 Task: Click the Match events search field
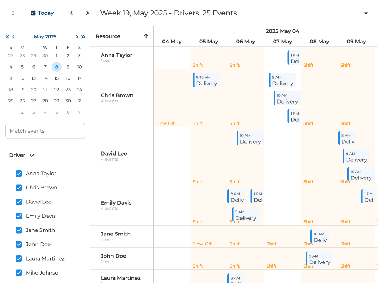pyautogui.click(x=45, y=131)
